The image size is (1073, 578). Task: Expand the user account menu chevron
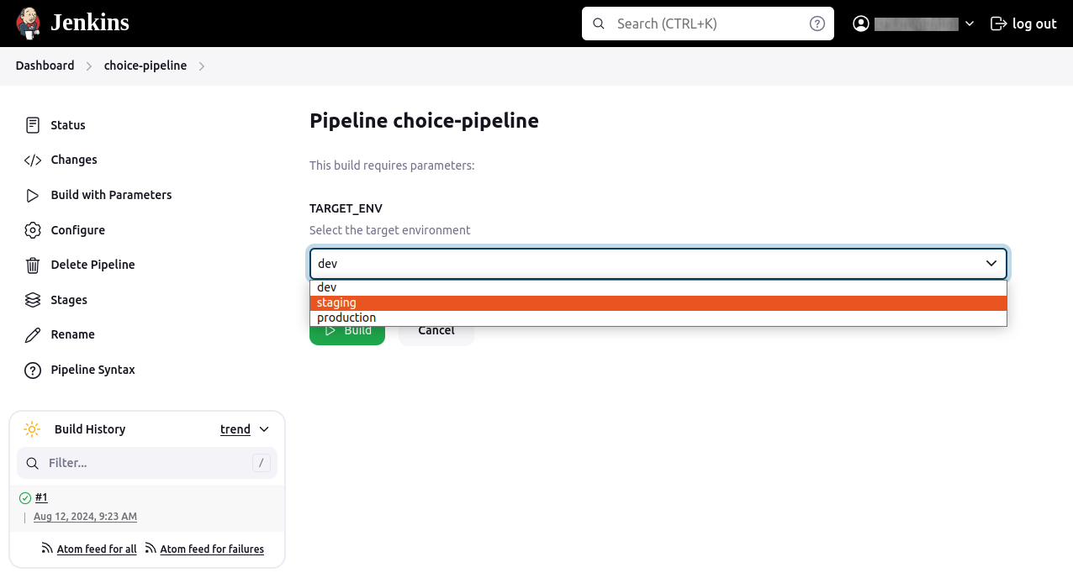pos(970,24)
